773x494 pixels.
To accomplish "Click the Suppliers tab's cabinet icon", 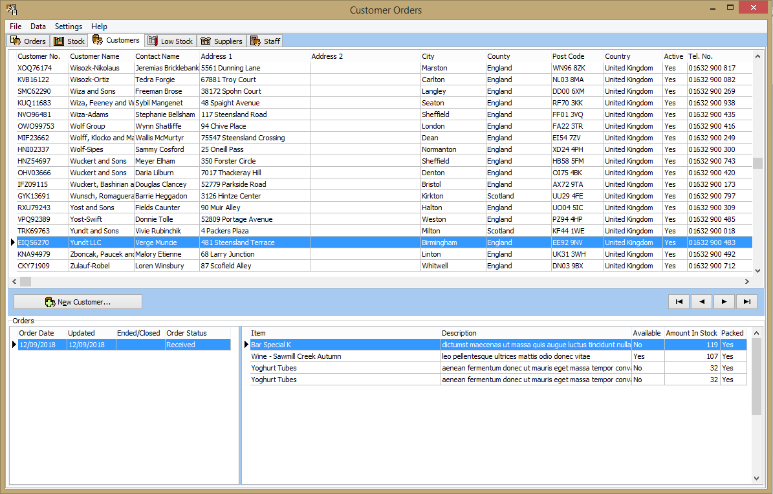I will pyautogui.click(x=206, y=40).
